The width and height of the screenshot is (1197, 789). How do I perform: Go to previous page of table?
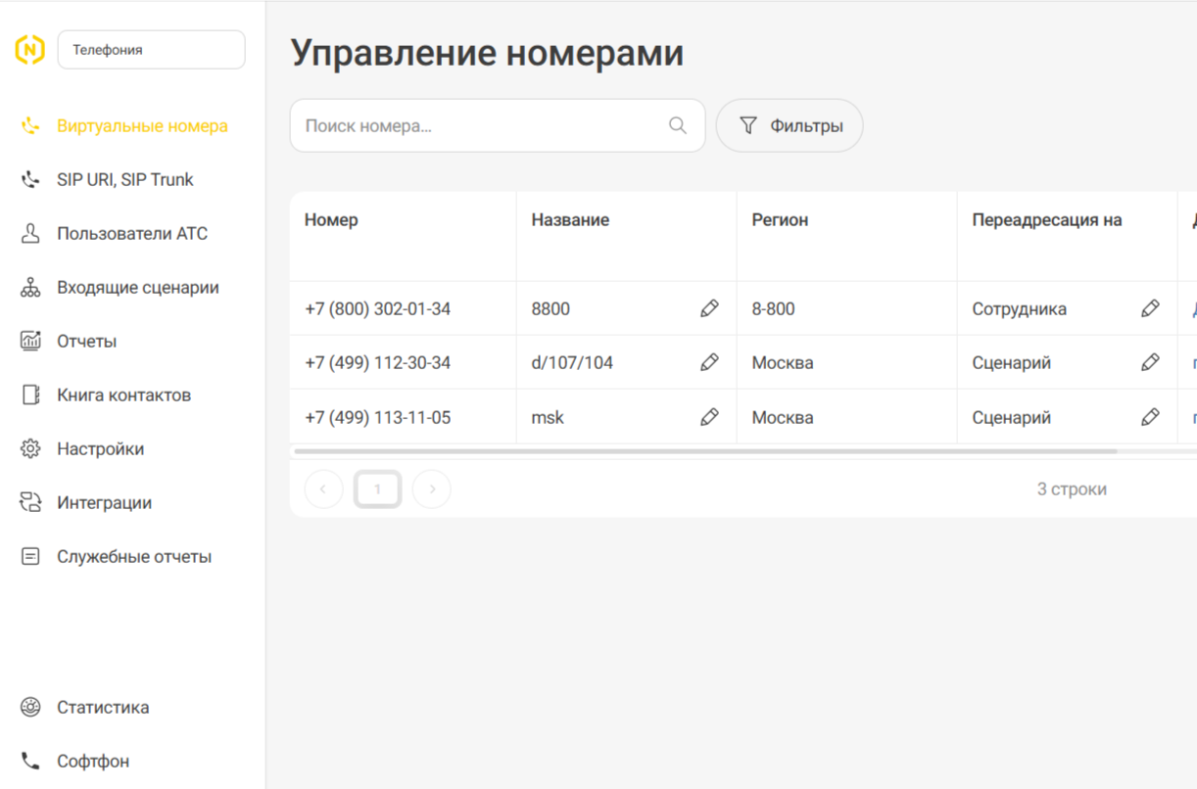coord(323,488)
